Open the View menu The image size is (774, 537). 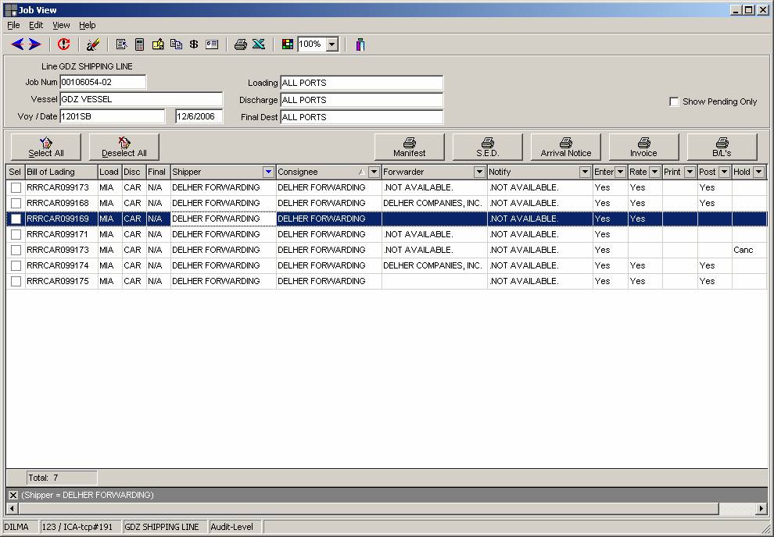pos(61,25)
